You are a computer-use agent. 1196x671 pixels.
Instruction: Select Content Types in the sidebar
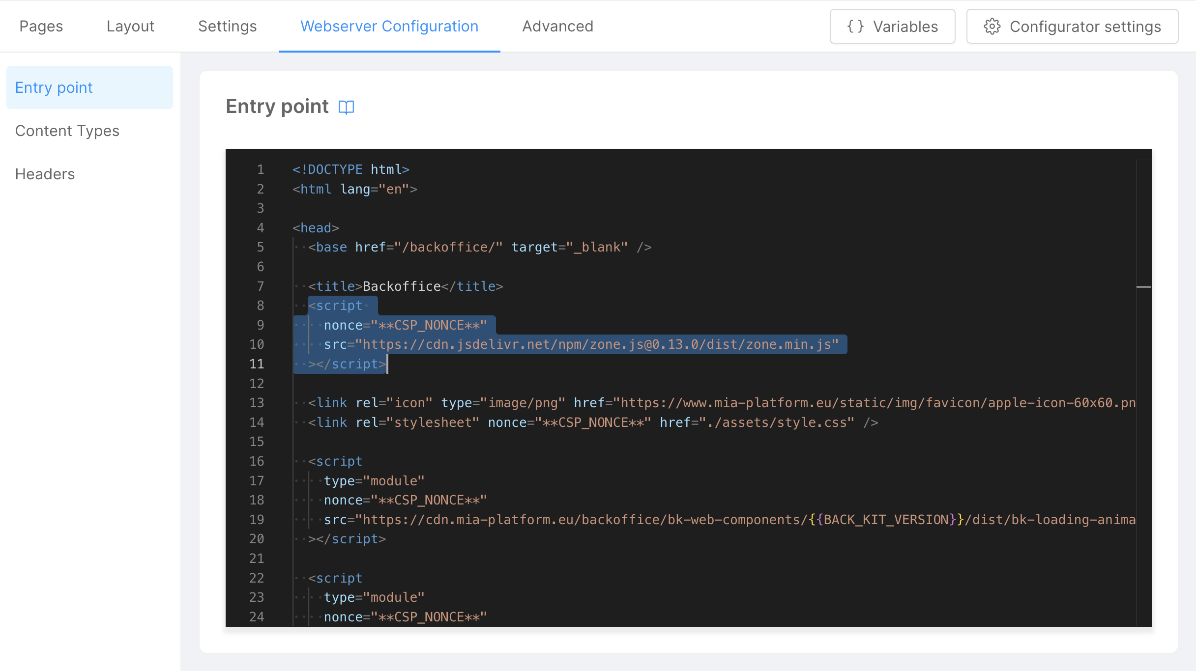(67, 130)
